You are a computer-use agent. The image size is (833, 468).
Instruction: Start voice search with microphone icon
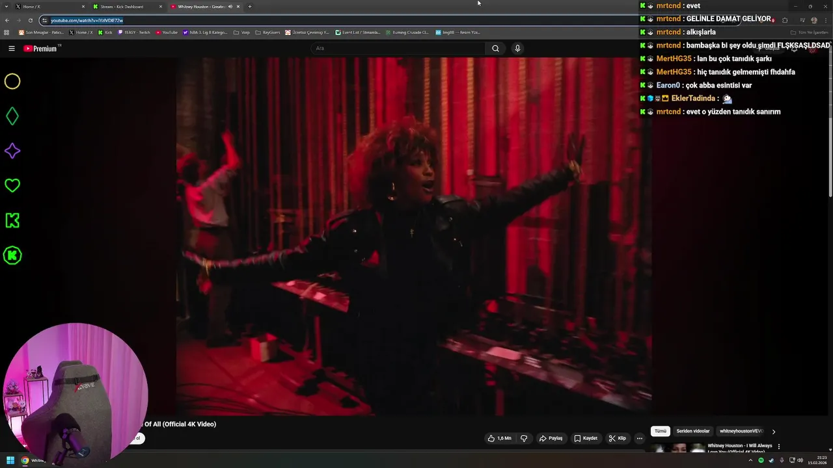click(517, 48)
